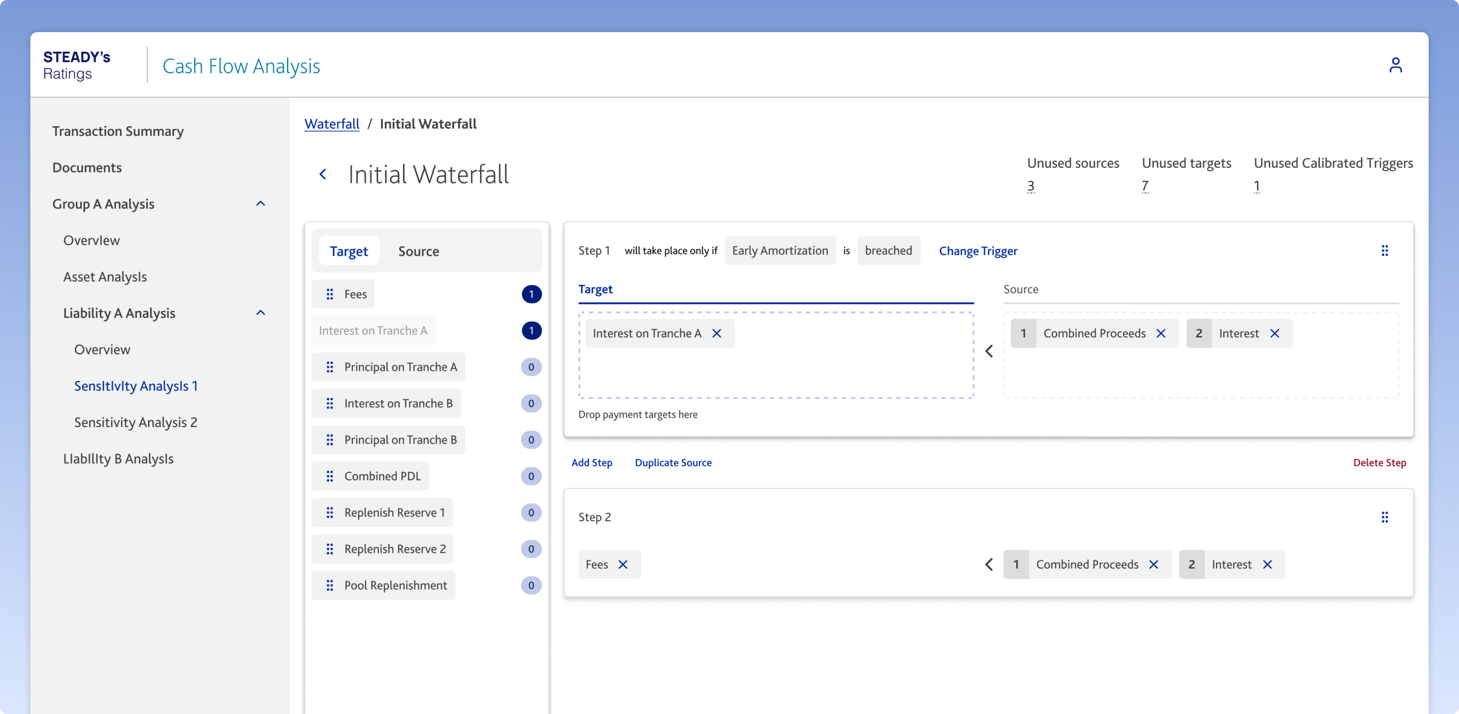Image resolution: width=1459 pixels, height=714 pixels.
Task: Switch to the Source panel tab
Action: coord(418,251)
